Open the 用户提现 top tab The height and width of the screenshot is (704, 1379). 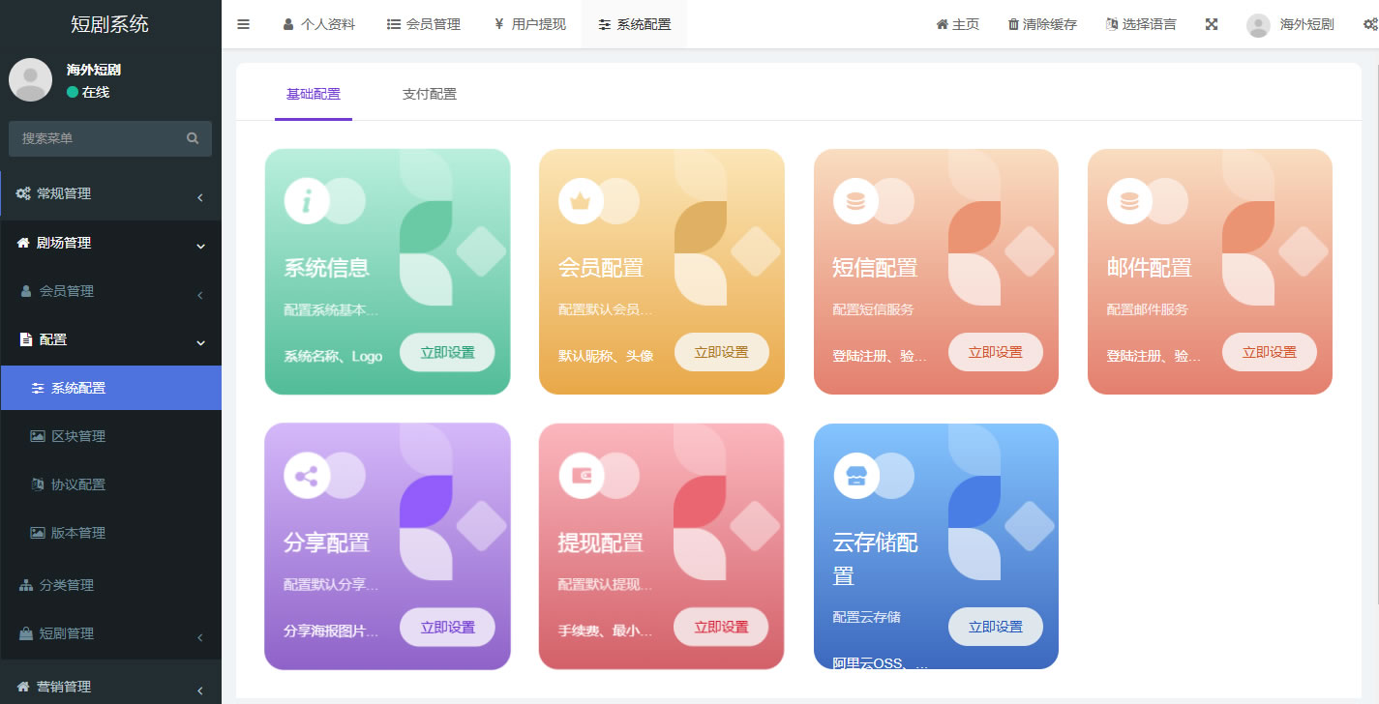pos(529,24)
